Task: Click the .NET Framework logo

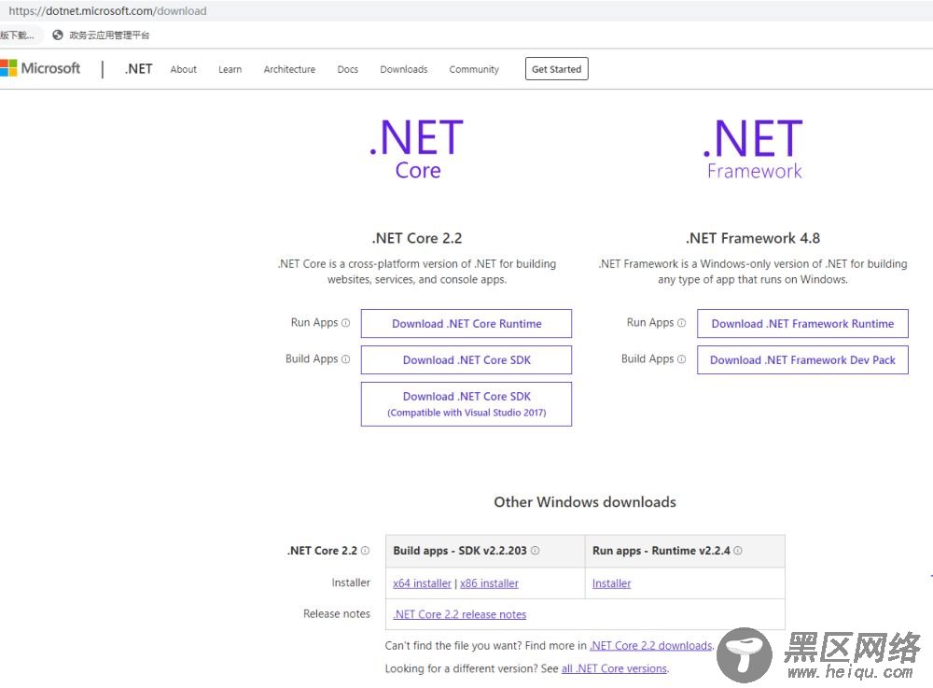Action: pos(753,148)
